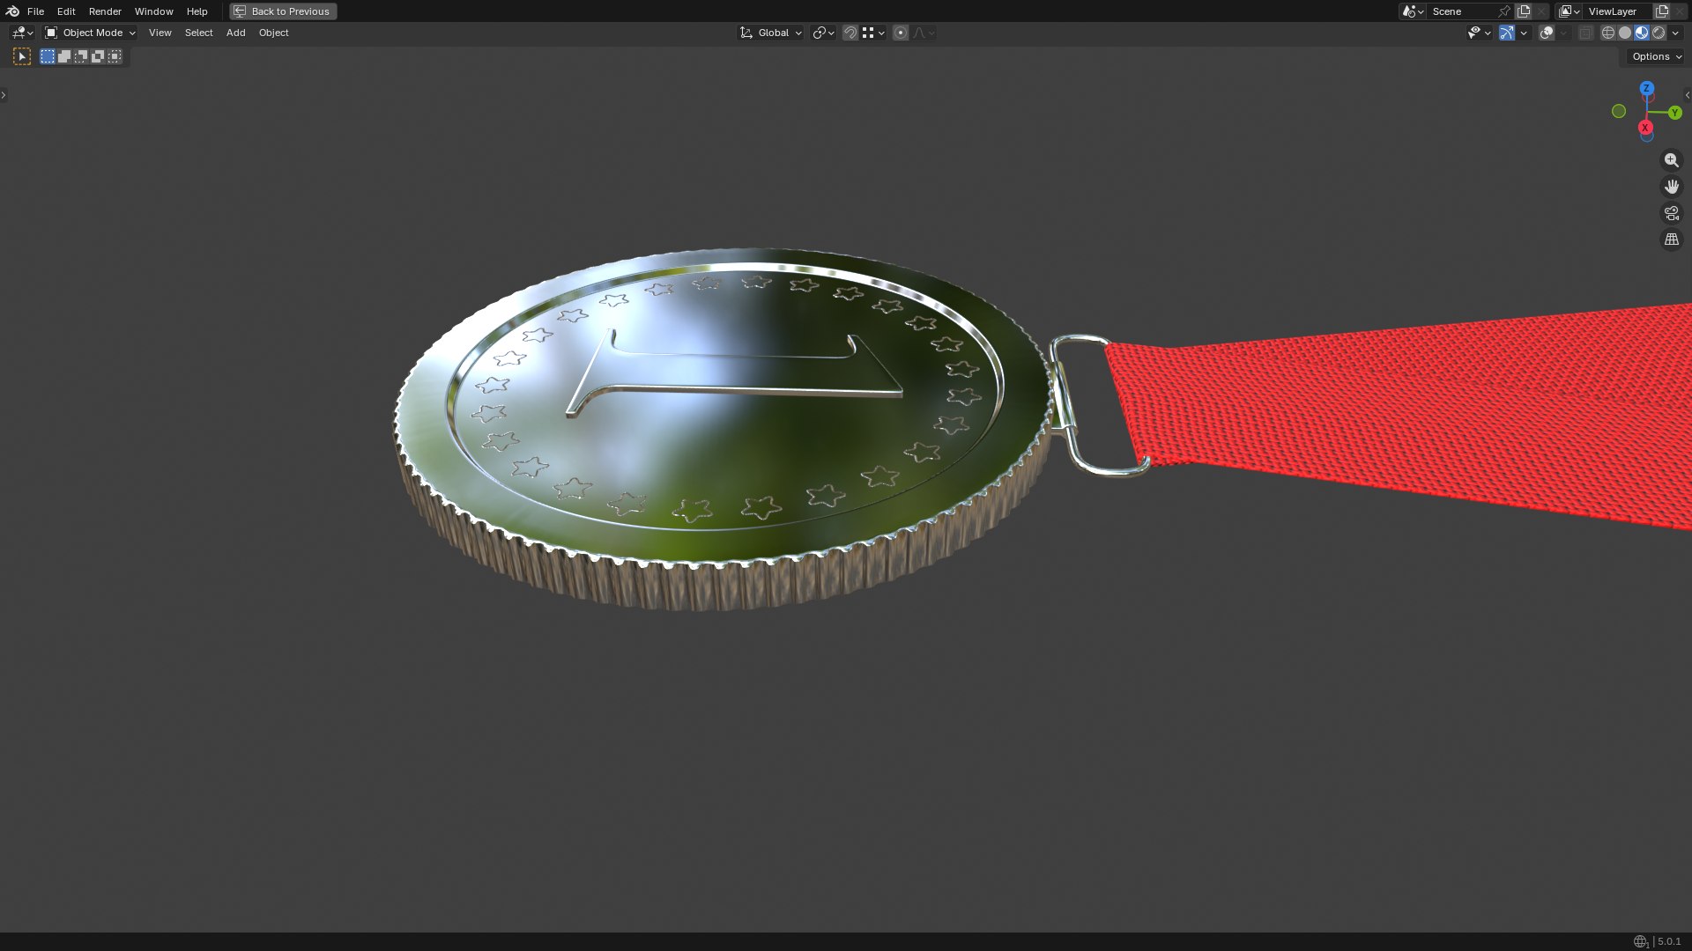This screenshot has height=951, width=1692.
Task: Open object type visibility dropdown
Action: point(1479,33)
